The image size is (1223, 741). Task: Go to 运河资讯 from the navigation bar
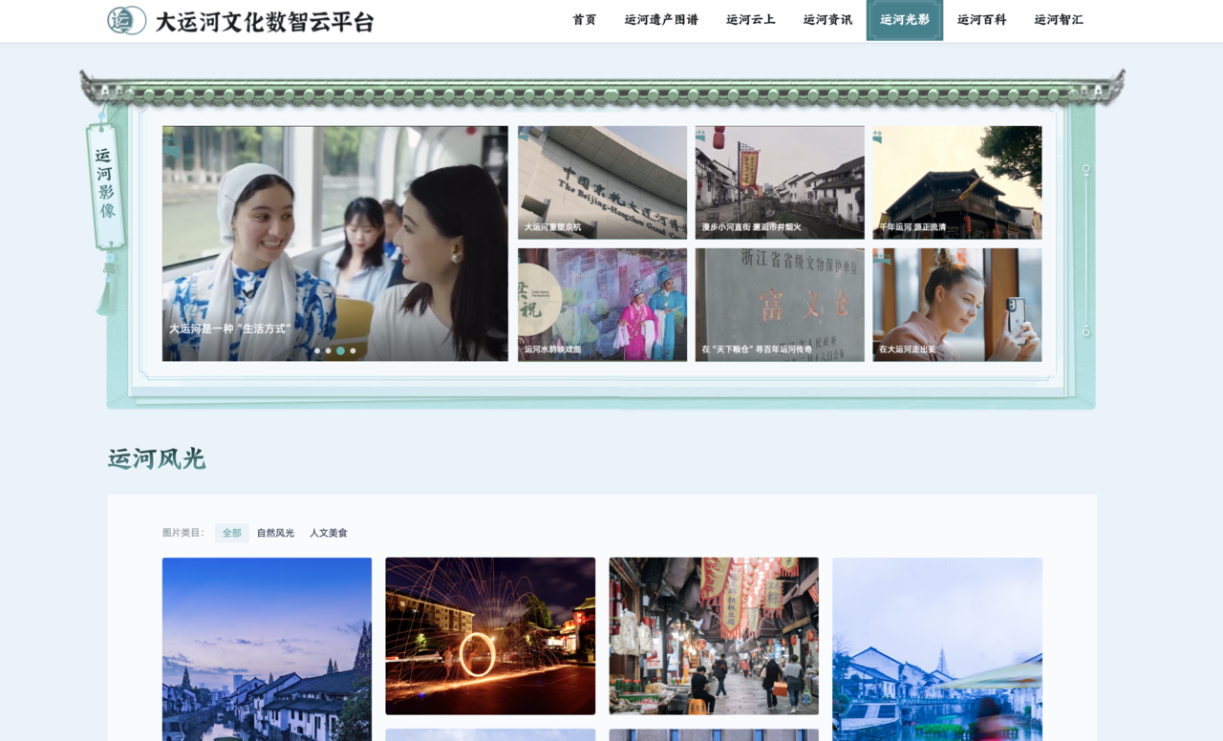click(x=826, y=20)
